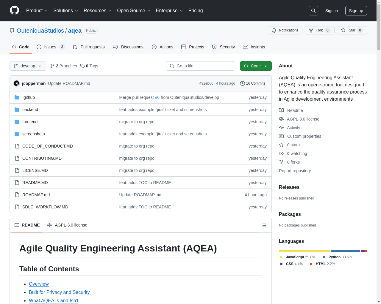Click the watching eye icon
This screenshot has width=381, height=304.
point(281,153)
